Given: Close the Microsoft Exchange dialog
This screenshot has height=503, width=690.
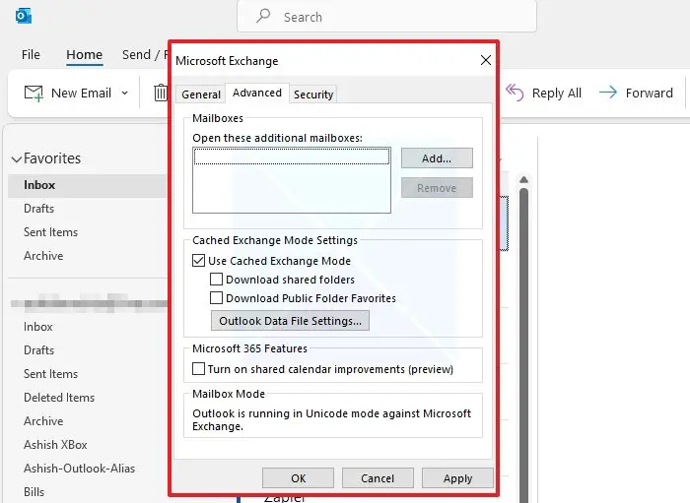Looking at the screenshot, I should 485,60.
